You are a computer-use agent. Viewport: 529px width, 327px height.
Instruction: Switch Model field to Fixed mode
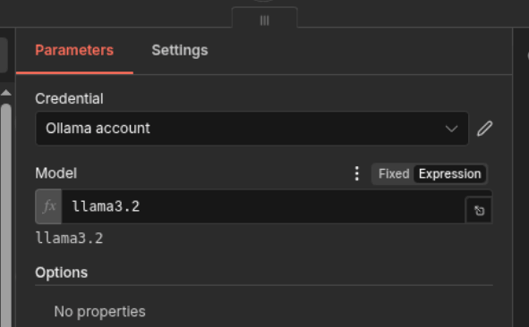(394, 174)
